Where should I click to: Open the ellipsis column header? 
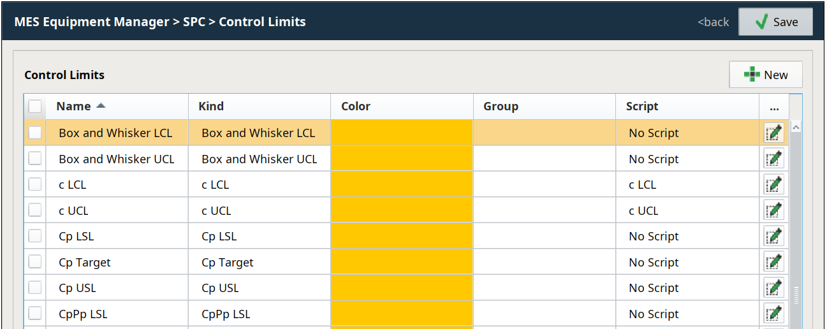point(774,106)
